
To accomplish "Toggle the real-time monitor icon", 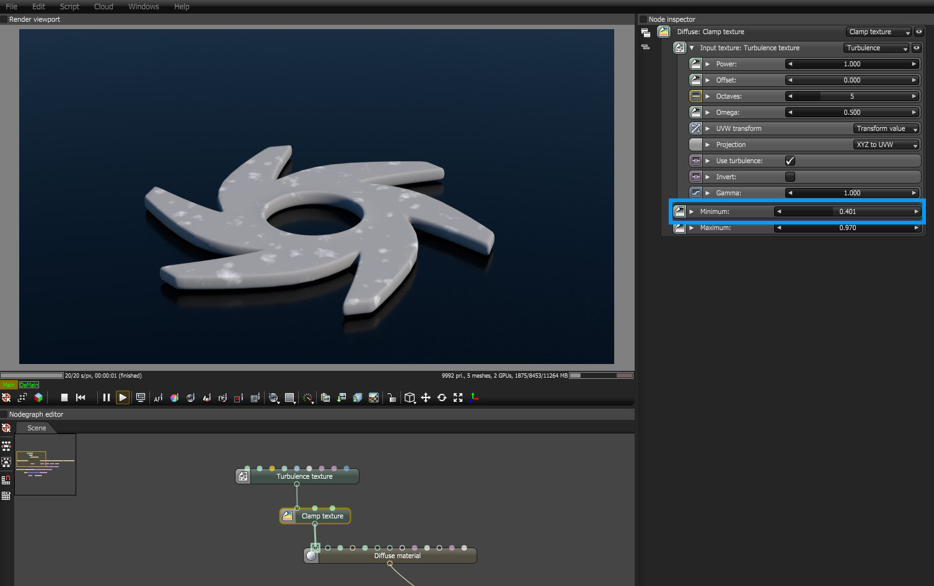I will [141, 397].
